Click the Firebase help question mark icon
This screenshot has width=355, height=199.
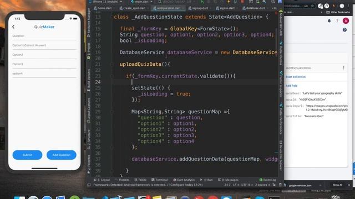click(344, 30)
